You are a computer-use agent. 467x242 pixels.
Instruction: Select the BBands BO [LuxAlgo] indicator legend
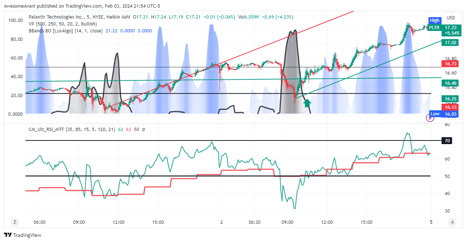pos(66,31)
